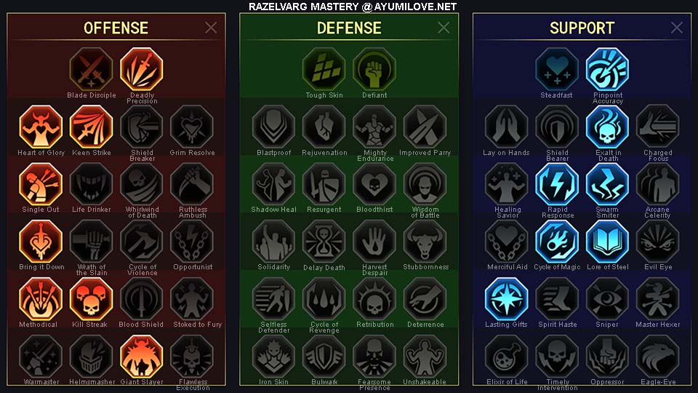This screenshot has height=393, width=698.
Task: Choose the Giant Slayer mastery icon
Action: click(142, 357)
